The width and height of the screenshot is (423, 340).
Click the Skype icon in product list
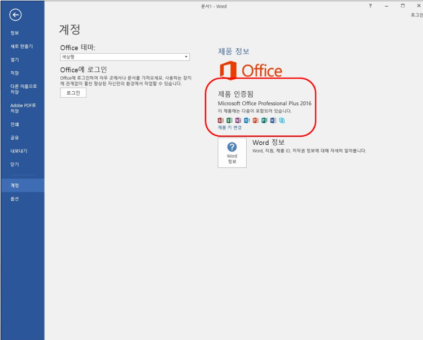pos(282,120)
